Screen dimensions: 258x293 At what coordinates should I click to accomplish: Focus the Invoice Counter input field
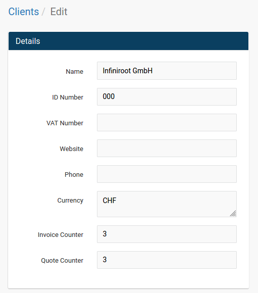click(x=167, y=234)
